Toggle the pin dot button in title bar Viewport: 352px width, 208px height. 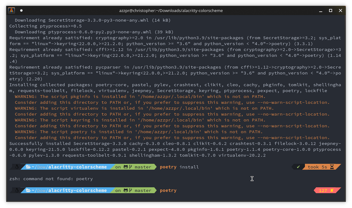pos(21,11)
